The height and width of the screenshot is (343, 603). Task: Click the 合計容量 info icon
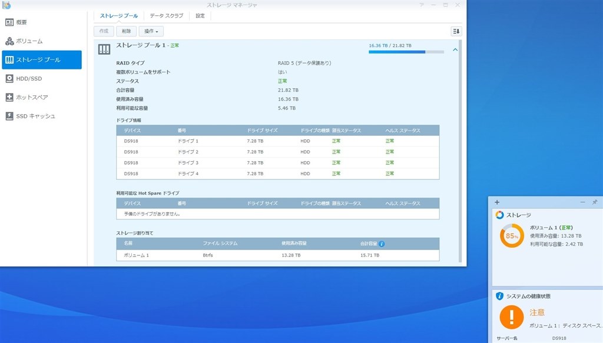(x=382, y=244)
